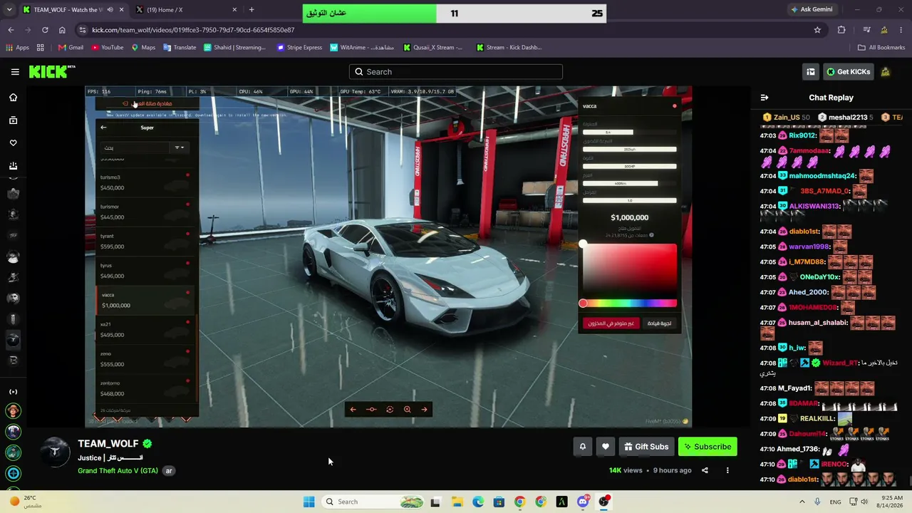Subscribe to TEAM_WOLF
Screen dimensions: 912x513
pyautogui.click(x=708, y=447)
